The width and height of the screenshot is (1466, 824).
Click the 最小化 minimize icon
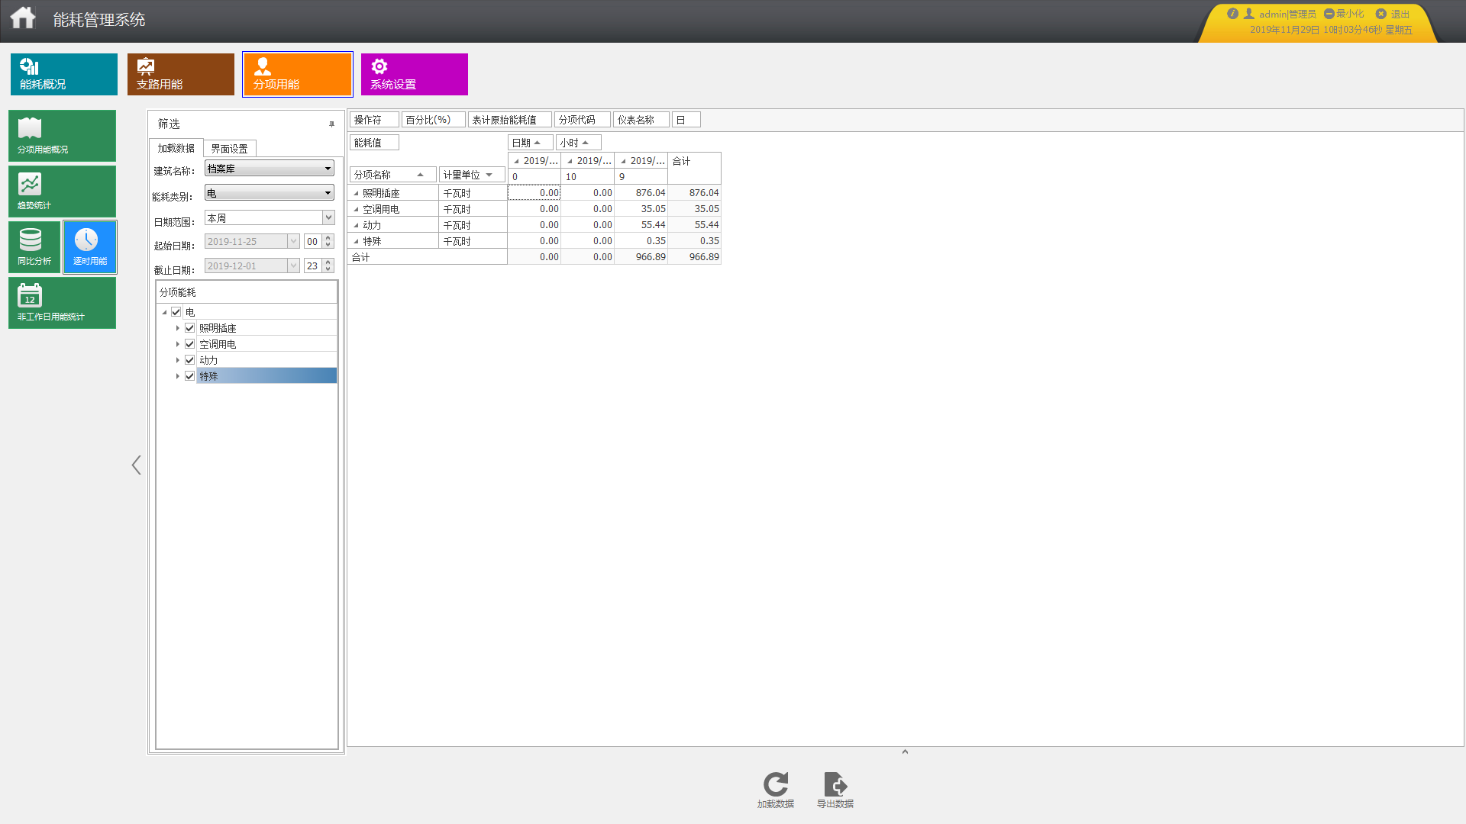[x=1329, y=14]
